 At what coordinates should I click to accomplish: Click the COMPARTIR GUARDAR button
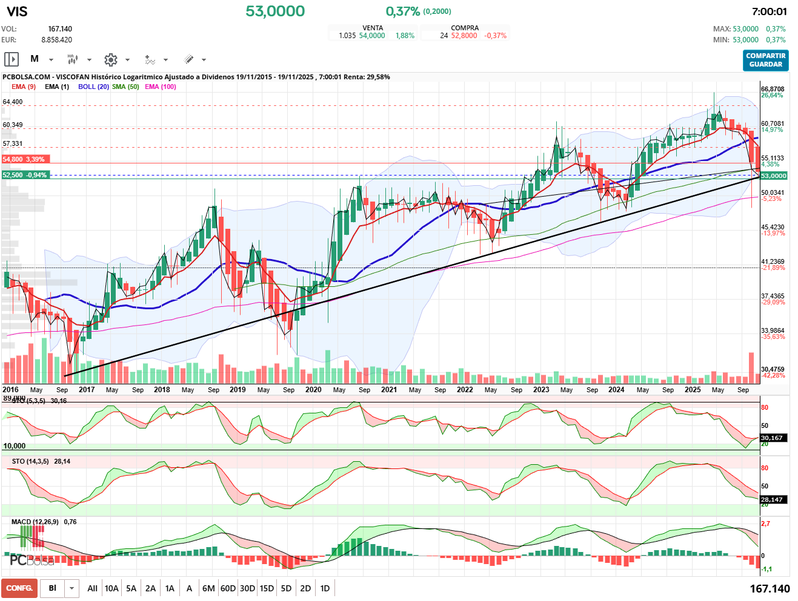tap(765, 60)
